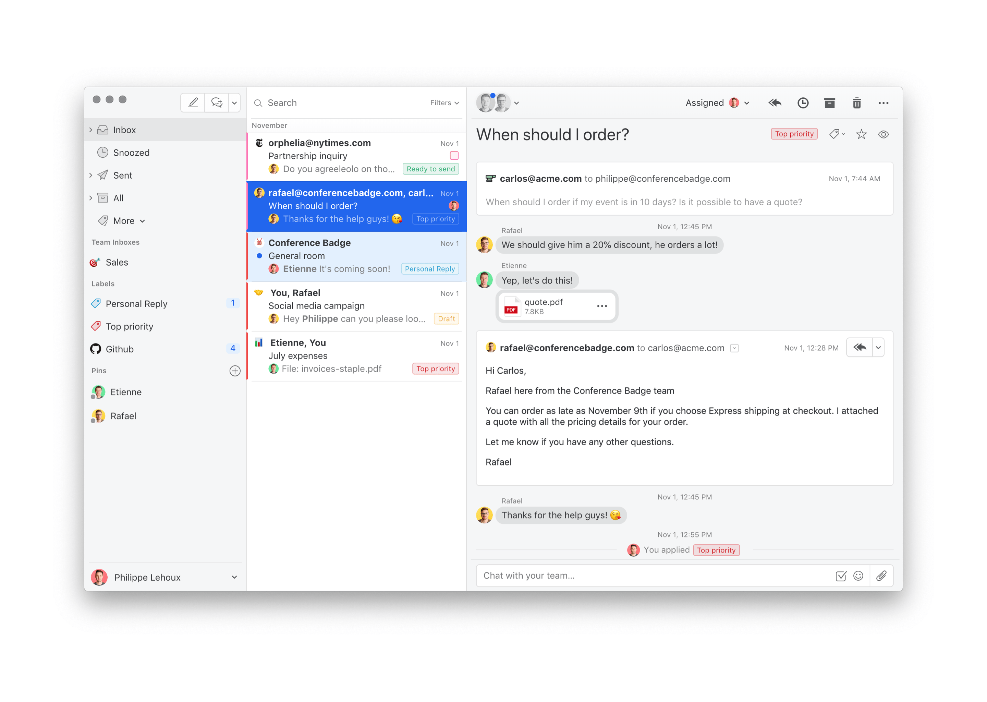Click the compose new message pencil icon
Viewport: 987px width, 702px height.
pyautogui.click(x=193, y=102)
